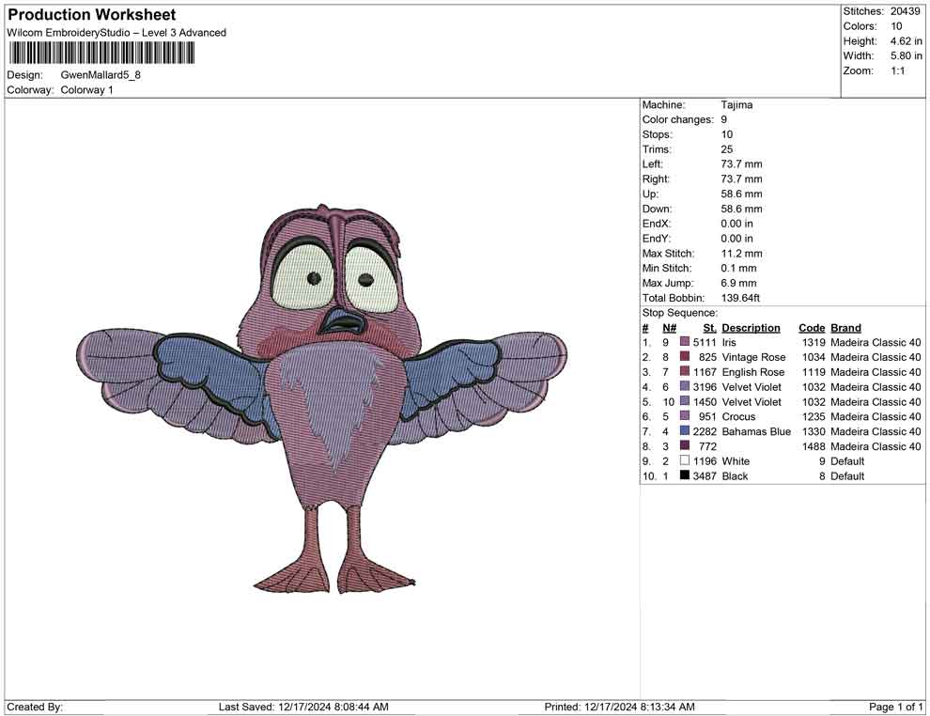The width and height of the screenshot is (930, 716).
Task: Select the "Crocus" description text
Action: (738, 416)
